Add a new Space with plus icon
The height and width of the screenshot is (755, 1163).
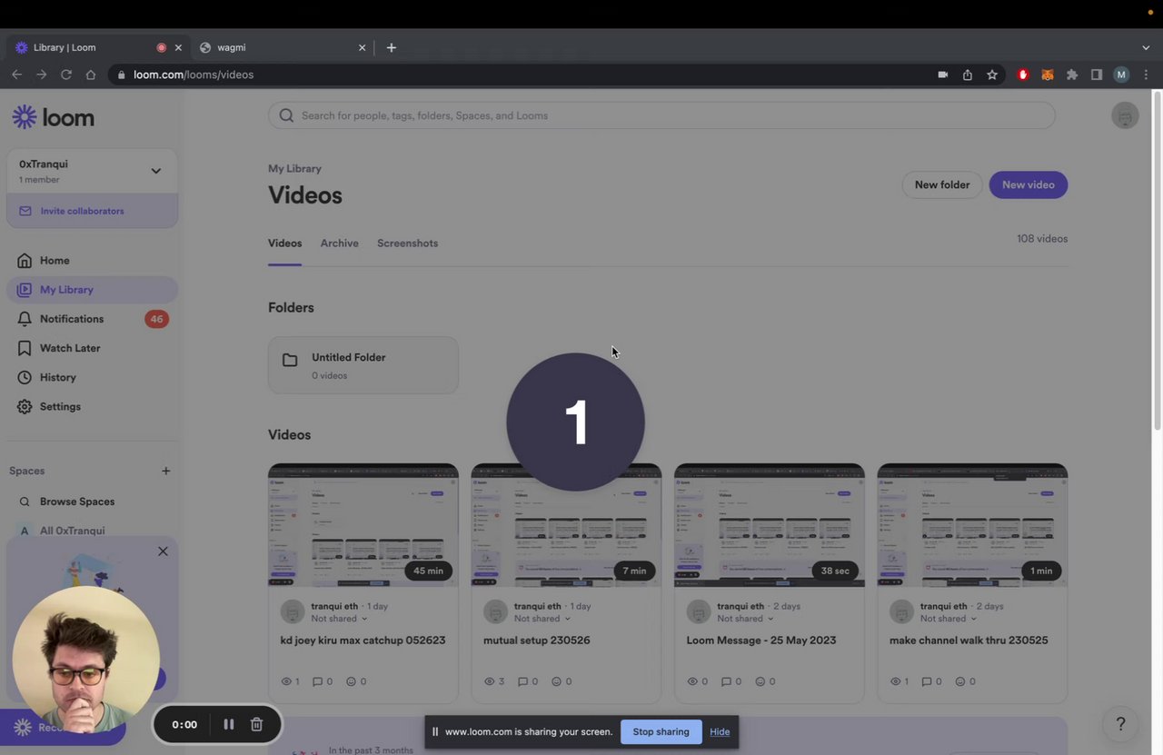[x=165, y=471]
